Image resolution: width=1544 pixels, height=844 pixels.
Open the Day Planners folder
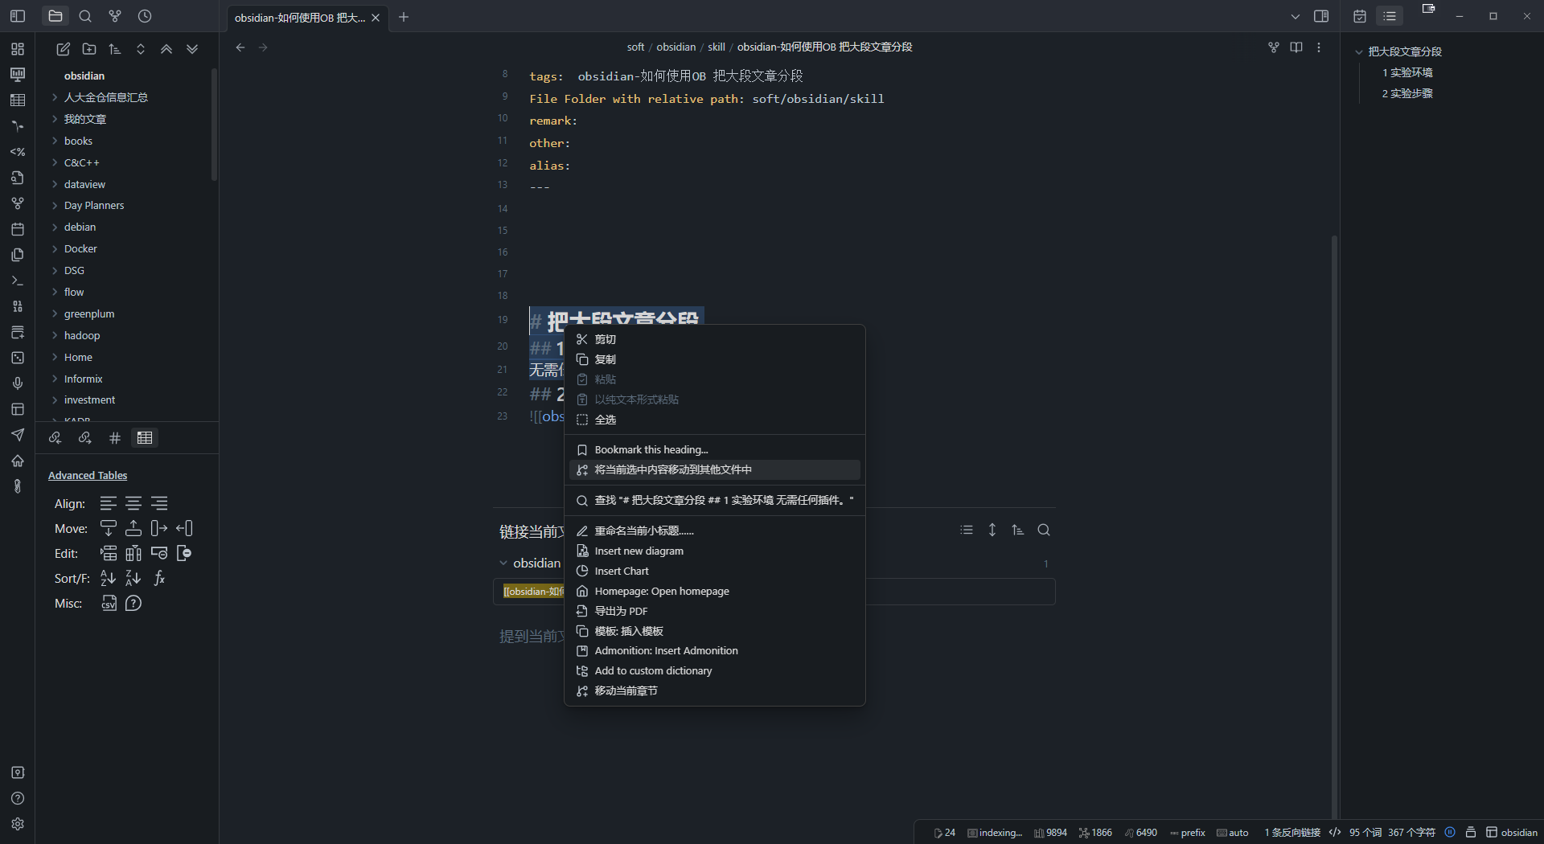pyautogui.click(x=94, y=205)
